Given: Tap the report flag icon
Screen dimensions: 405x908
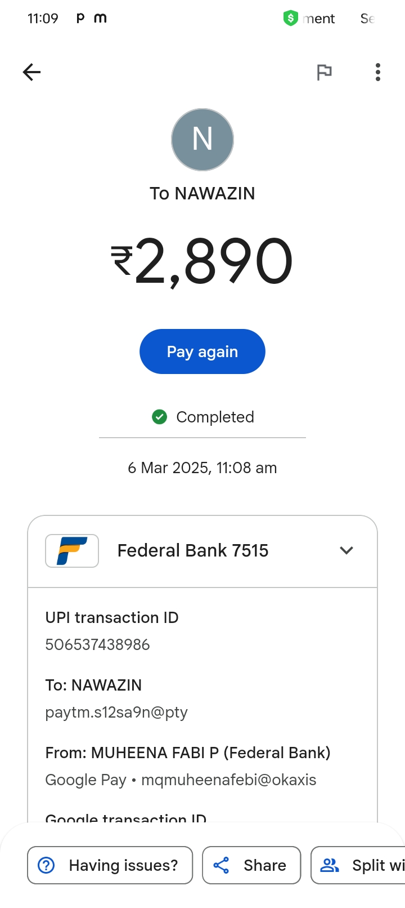Looking at the screenshot, I should tap(324, 72).
